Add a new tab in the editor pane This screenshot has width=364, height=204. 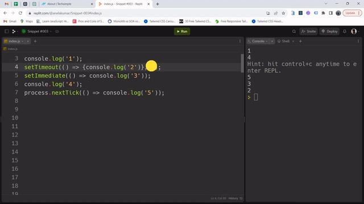pos(35,41)
